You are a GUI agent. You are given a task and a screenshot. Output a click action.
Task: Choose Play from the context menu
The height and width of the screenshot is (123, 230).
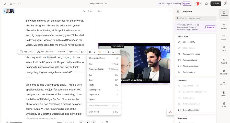[103, 64]
